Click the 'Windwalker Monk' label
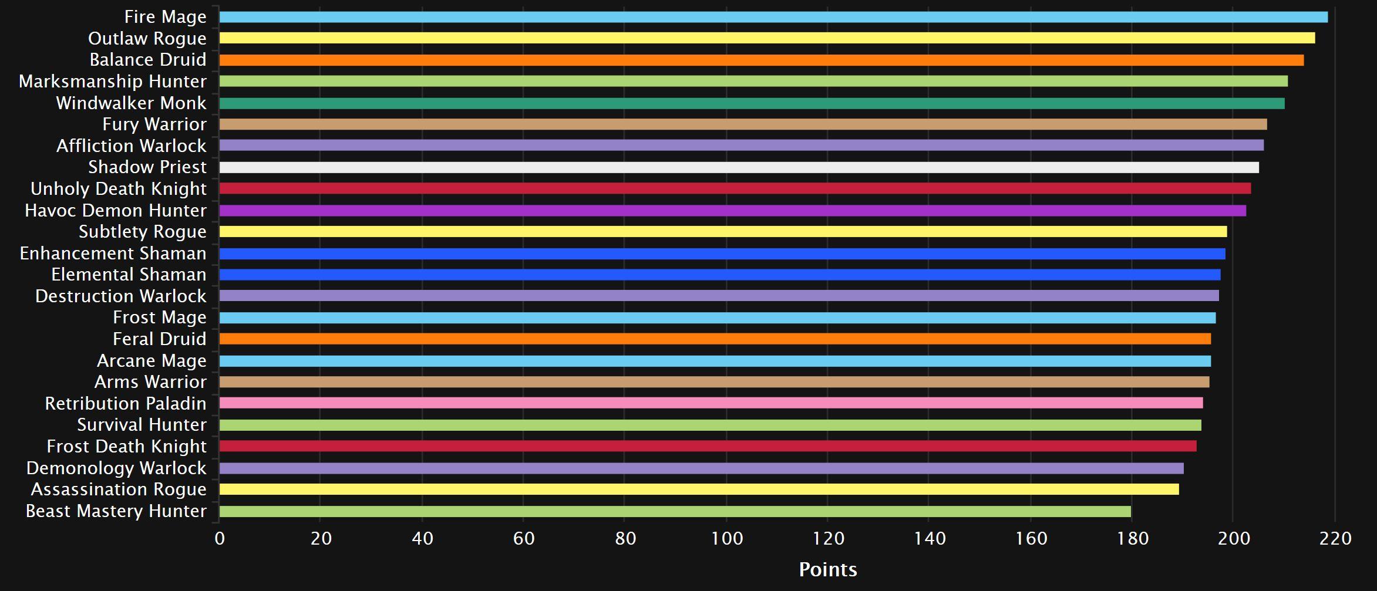This screenshot has width=1377, height=591. tap(132, 103)
